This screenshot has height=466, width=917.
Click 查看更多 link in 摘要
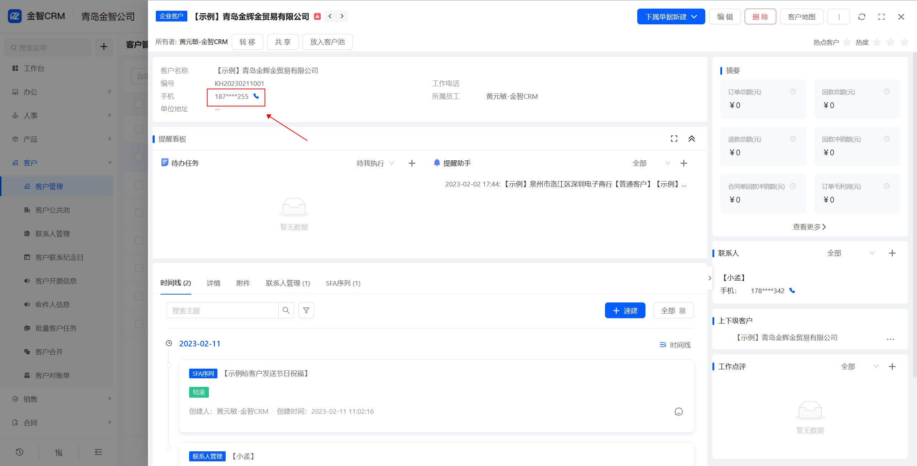809,227
